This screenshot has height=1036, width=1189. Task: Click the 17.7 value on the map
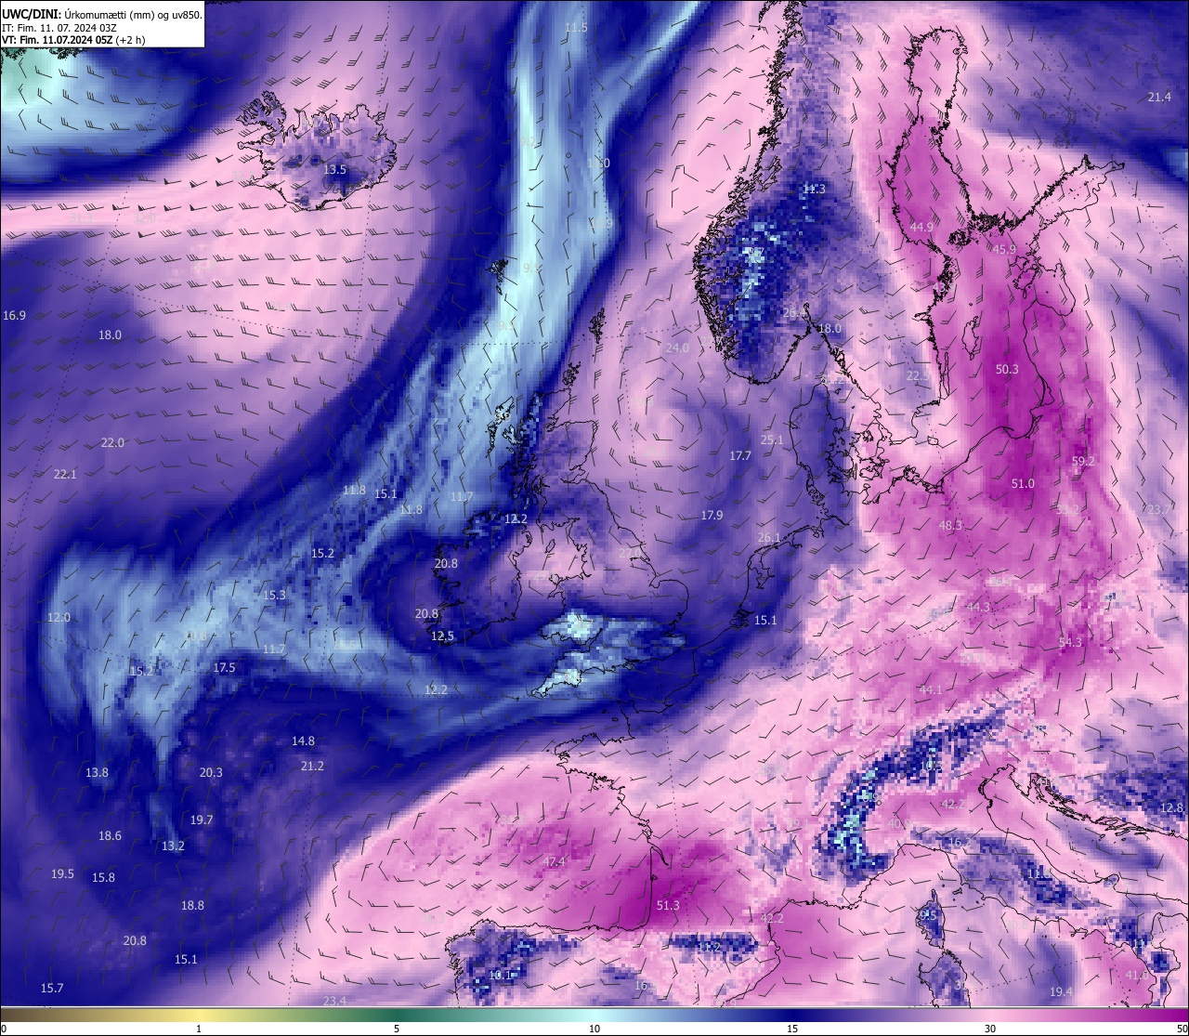(x=740, y=456)
